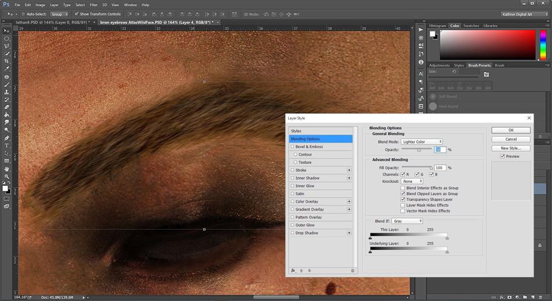The image size is (552, 301).
Task: Switch to the Swatches tab
Action: pyautogui.click(x=470, y=25)
